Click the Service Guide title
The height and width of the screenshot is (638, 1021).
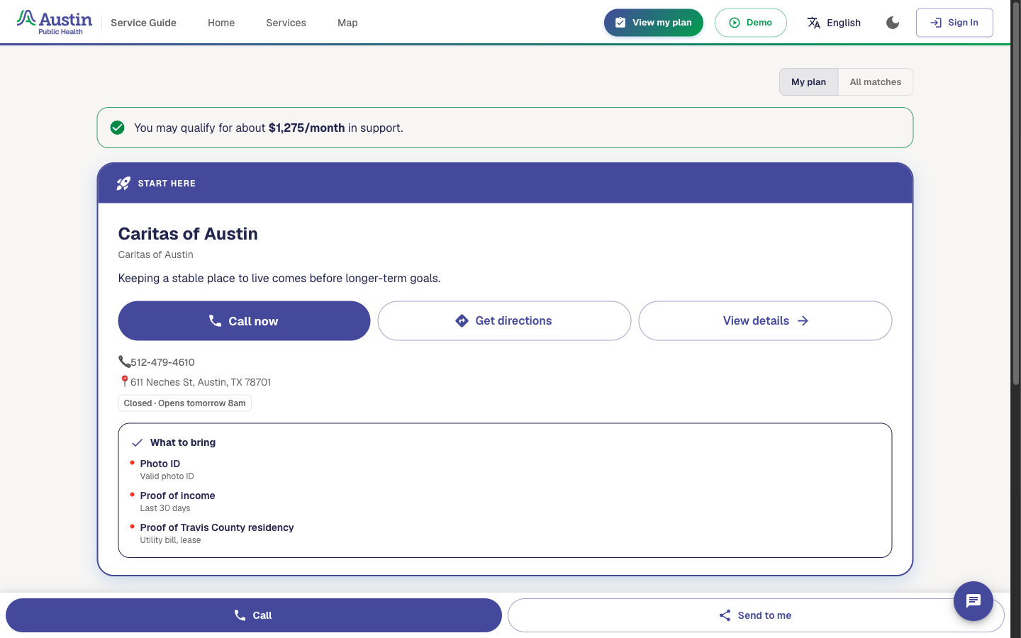click(143, 23)
